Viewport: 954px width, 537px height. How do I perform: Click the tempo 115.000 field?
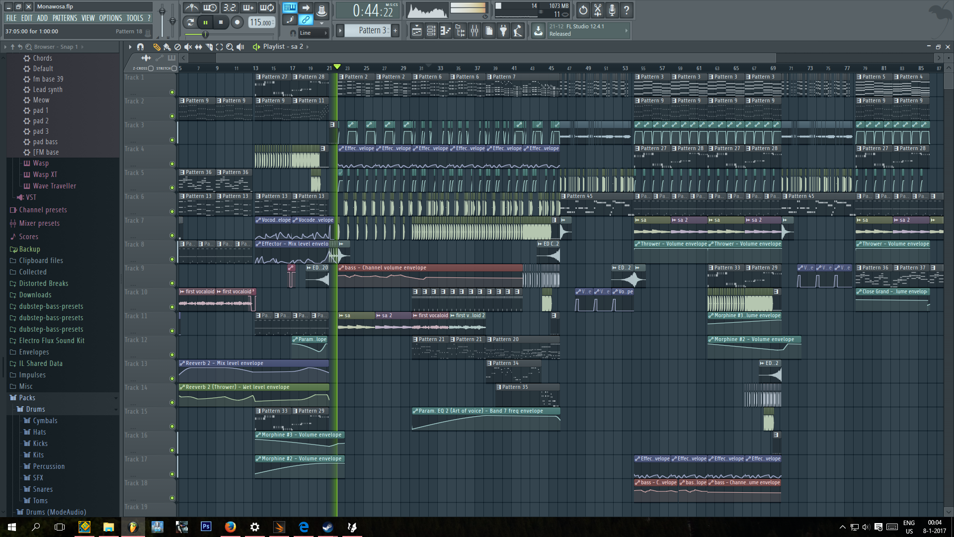point(261,22)
